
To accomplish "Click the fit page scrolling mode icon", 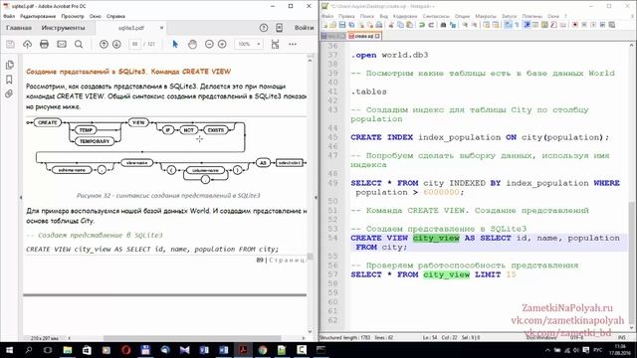I will pyautogui.click(x=276, y=44).
